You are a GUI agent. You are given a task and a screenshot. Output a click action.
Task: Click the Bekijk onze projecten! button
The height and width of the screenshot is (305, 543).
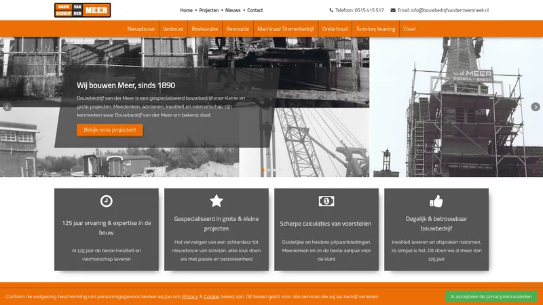pos(110,130)
